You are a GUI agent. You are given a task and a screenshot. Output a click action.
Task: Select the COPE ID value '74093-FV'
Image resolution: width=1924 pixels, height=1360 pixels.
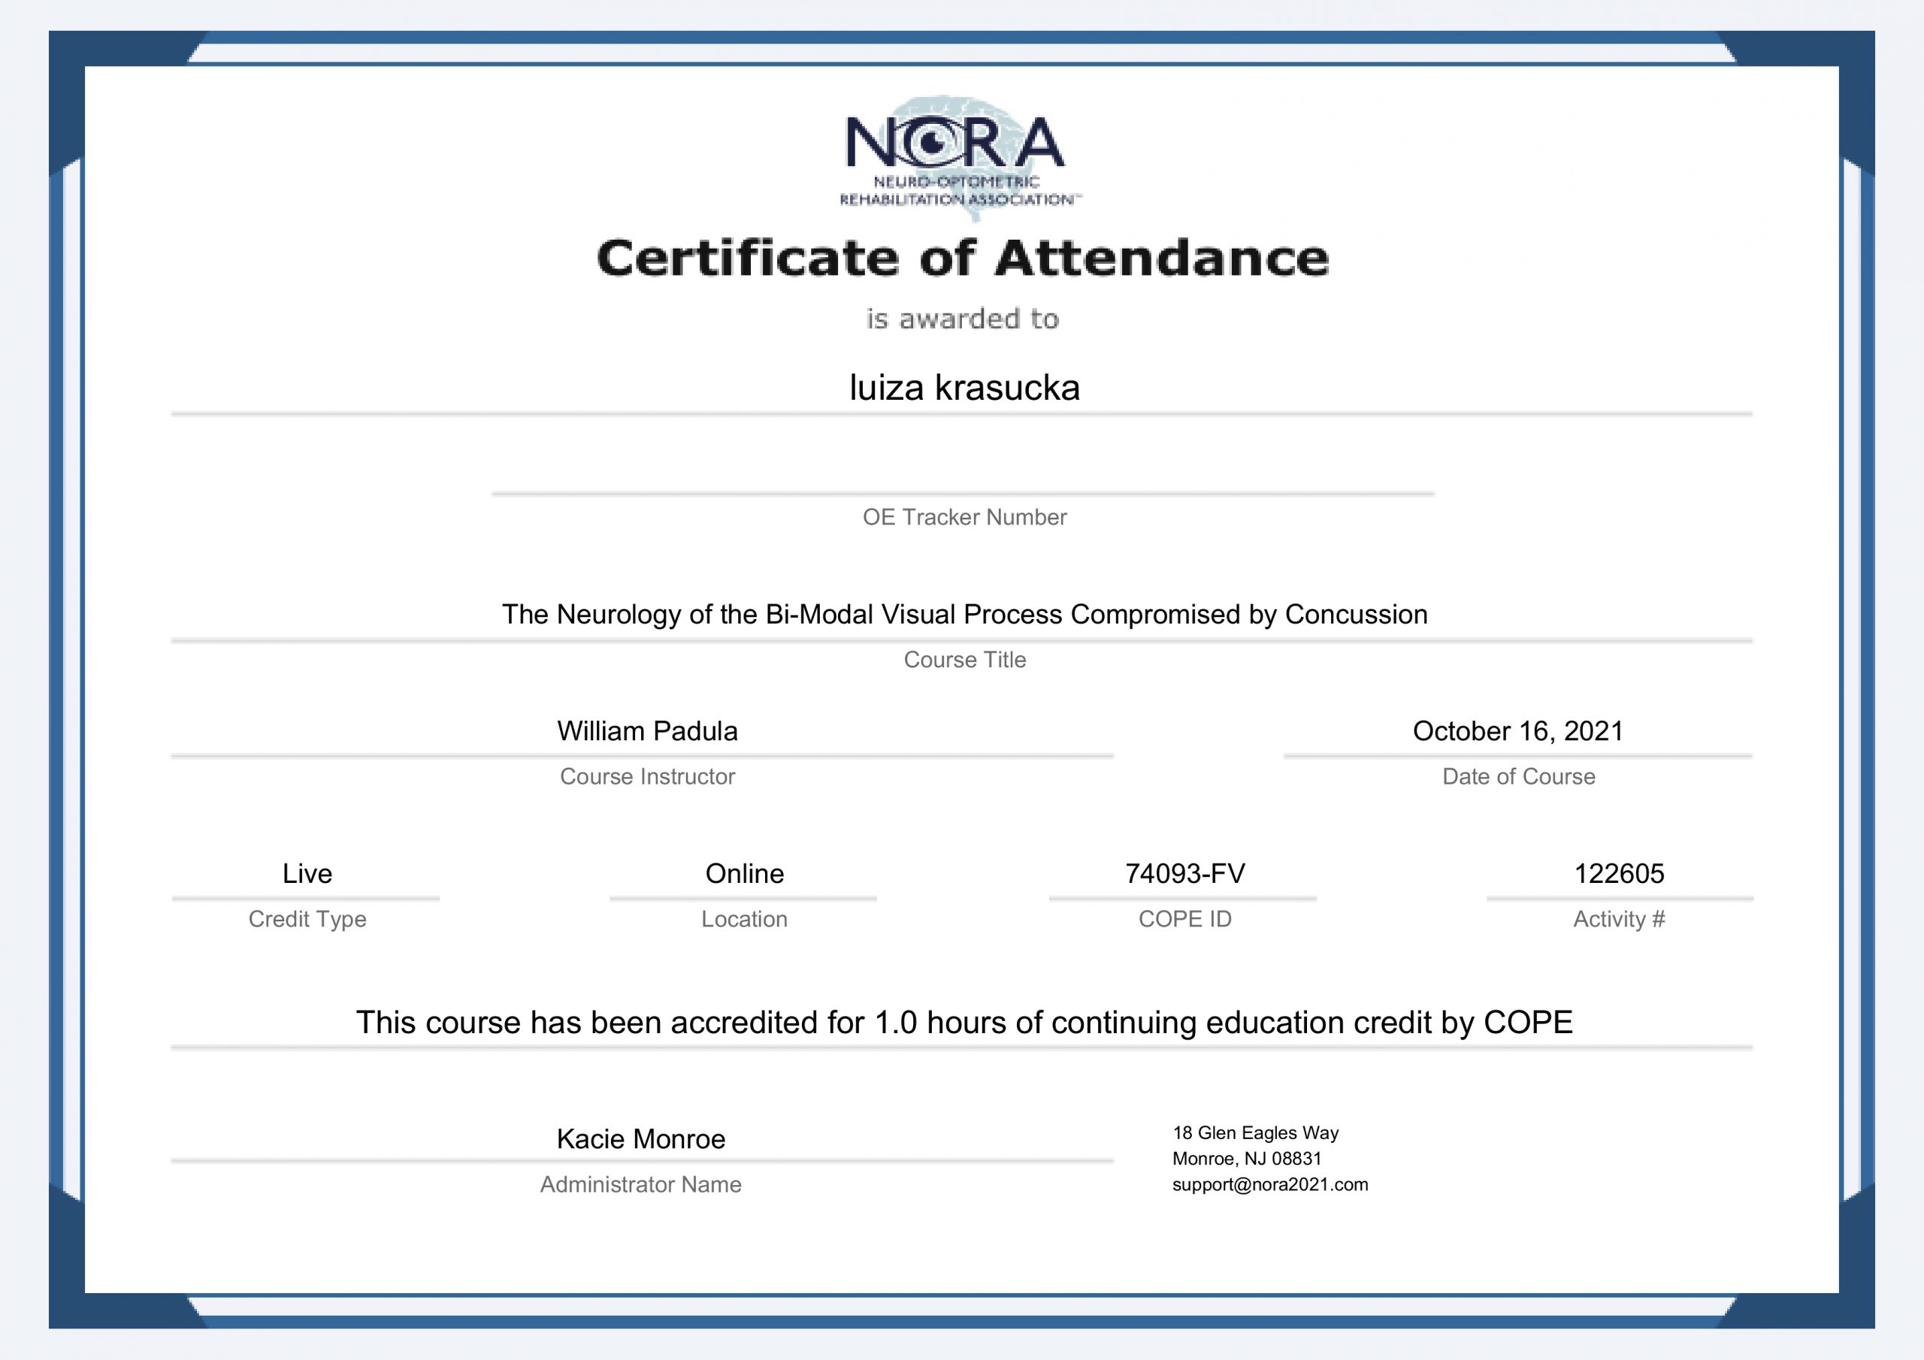(x=1185, y=873)
